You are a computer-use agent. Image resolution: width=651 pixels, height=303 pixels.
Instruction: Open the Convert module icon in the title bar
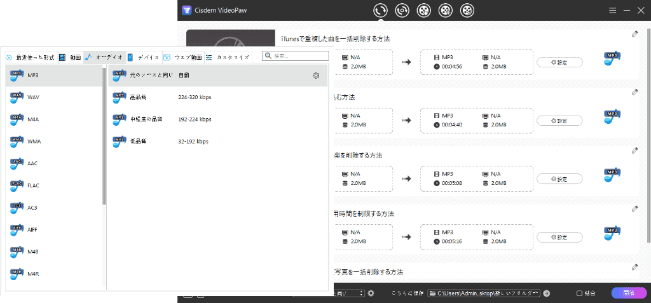(x=380, y=10)
